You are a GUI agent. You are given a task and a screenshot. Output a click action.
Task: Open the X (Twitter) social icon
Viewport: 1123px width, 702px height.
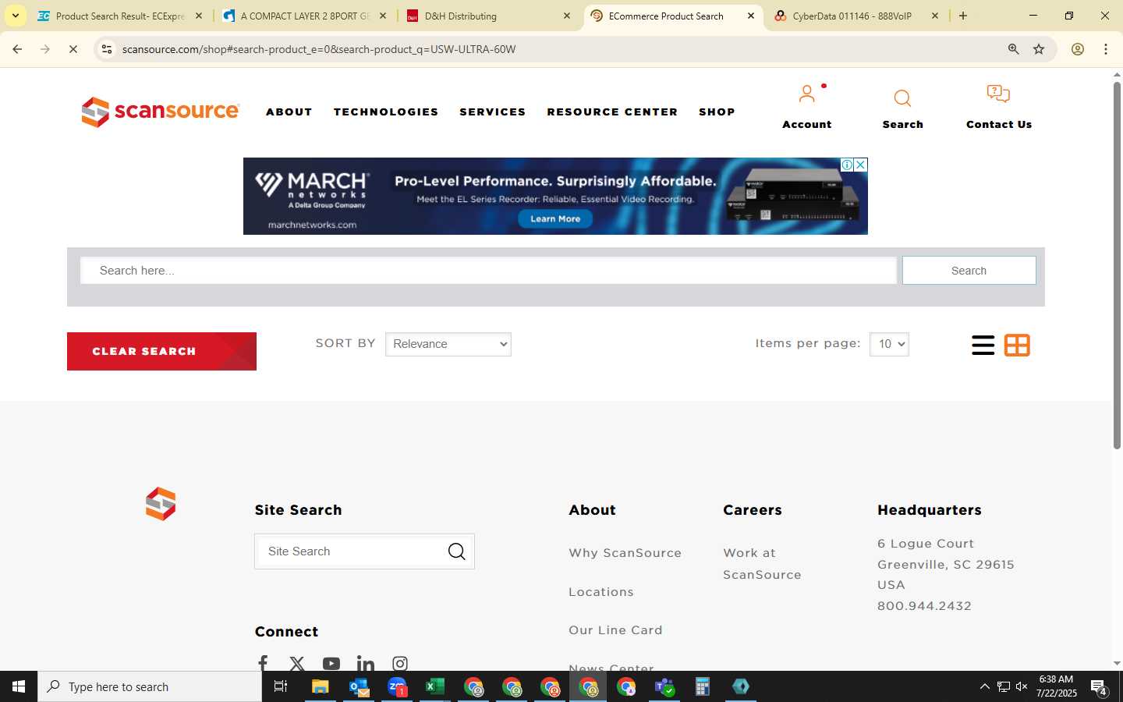point(297,664)
